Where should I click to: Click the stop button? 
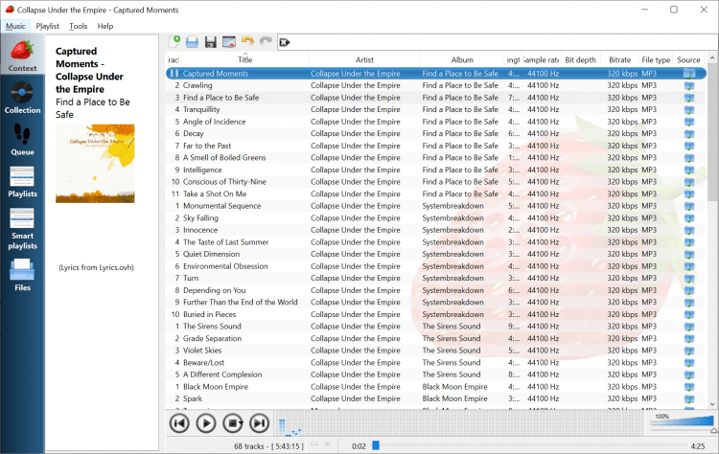tap(233, 423)
